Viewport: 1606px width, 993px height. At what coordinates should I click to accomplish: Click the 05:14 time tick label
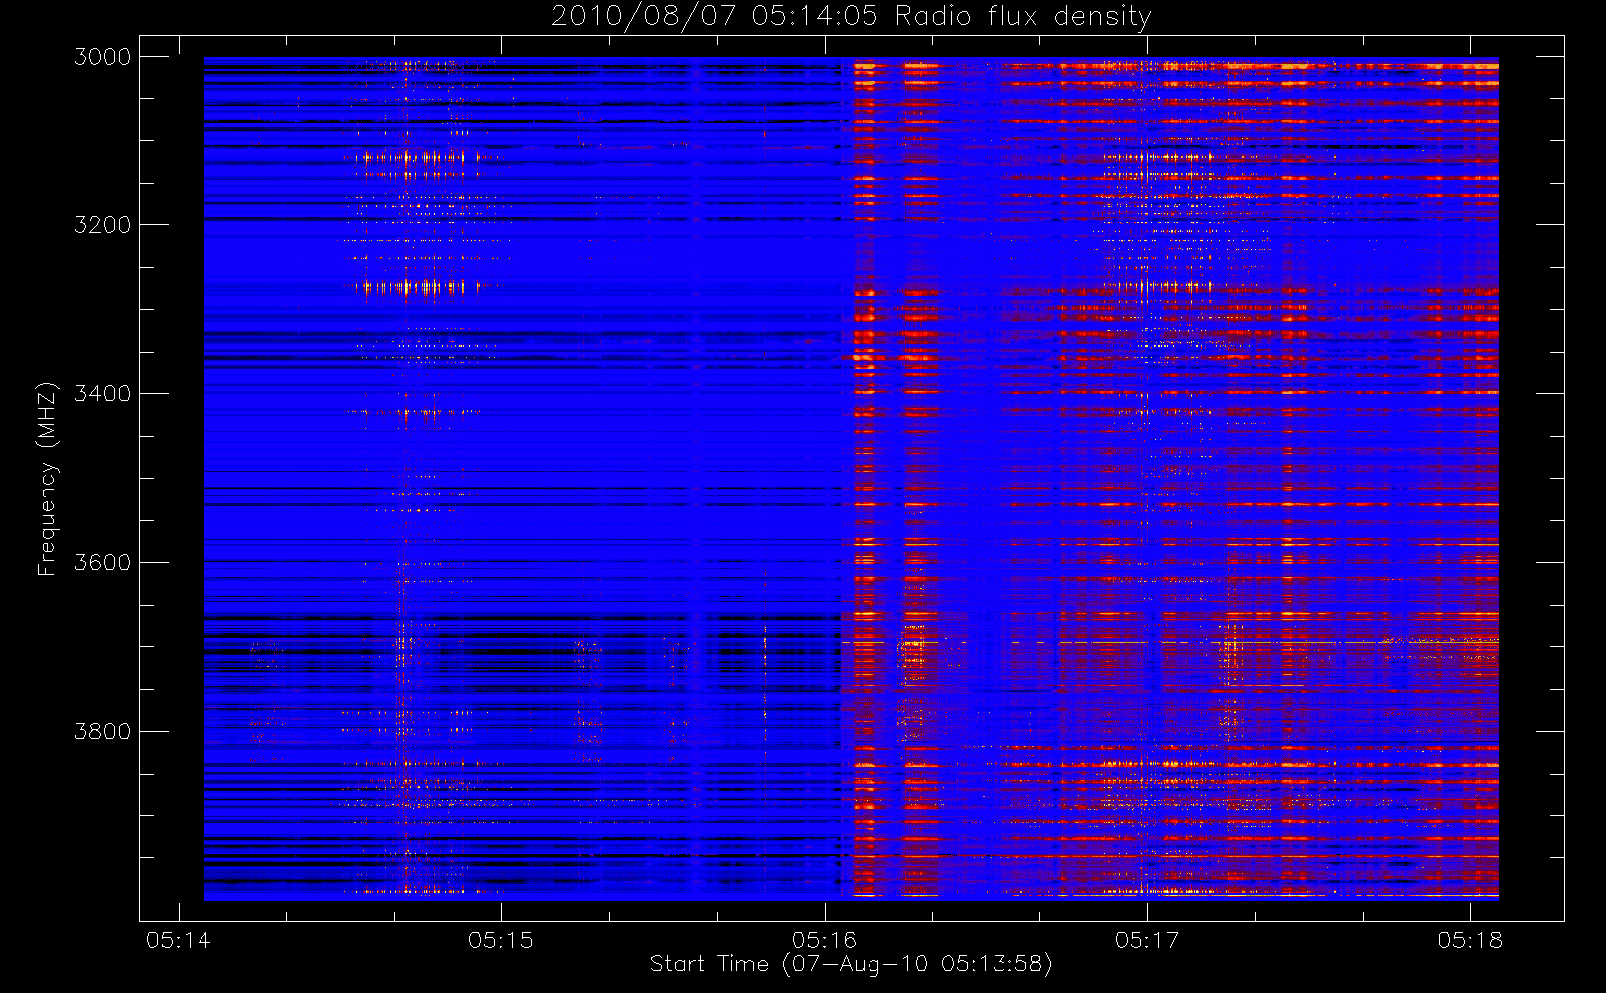click(x=179, y=940)
